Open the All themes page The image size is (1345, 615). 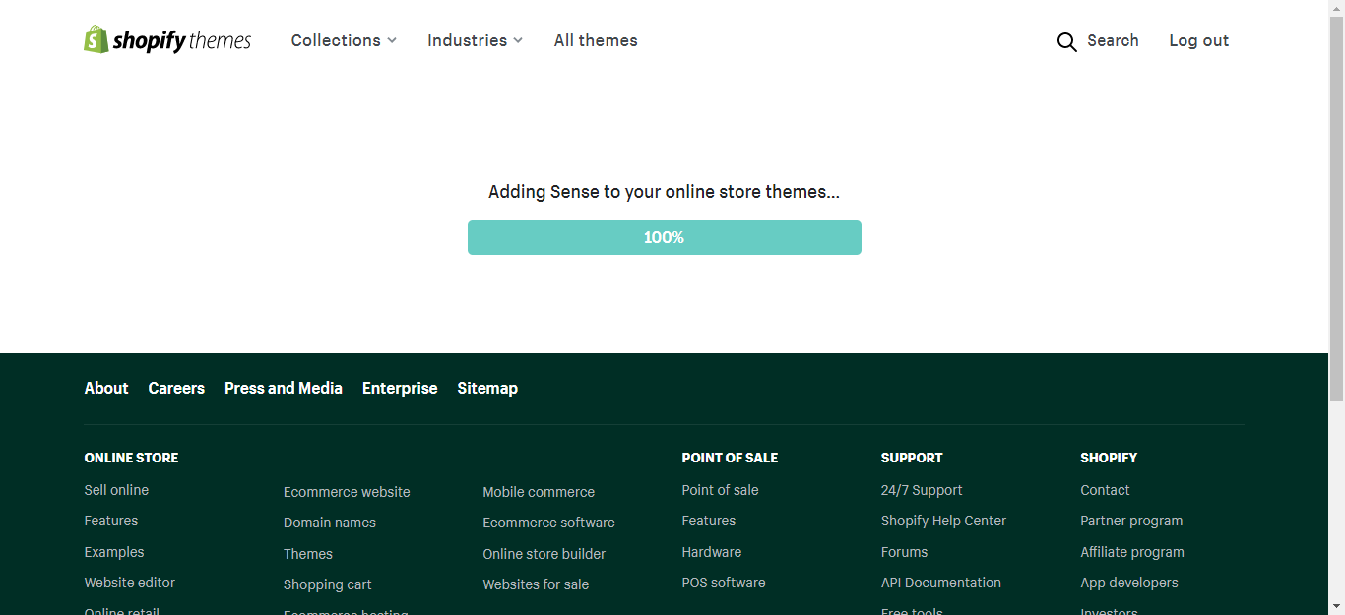point(596,40)
